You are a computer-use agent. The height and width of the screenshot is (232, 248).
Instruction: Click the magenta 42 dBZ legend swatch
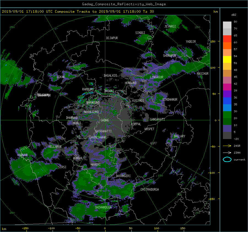point(227,87)
